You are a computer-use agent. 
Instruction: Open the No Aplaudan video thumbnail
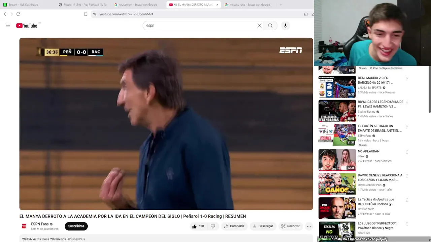(337, 160)
